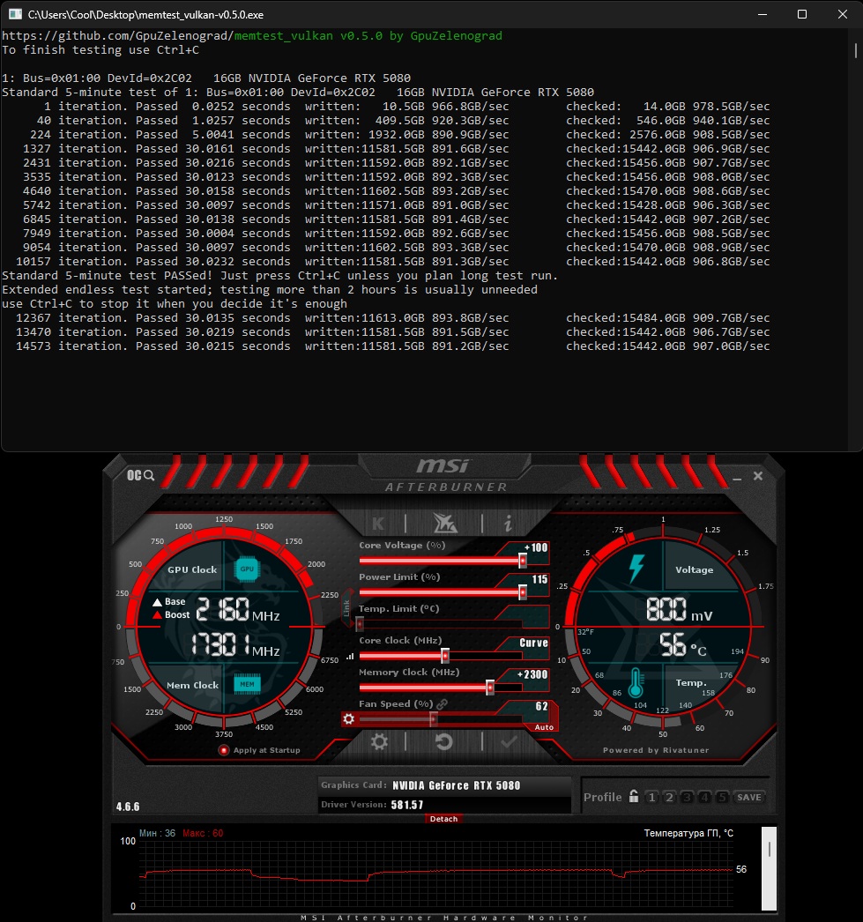The width and height of the screenshot is (863, 922).
Task: Select profile slot 3
Action: click(x=687, y=798)
